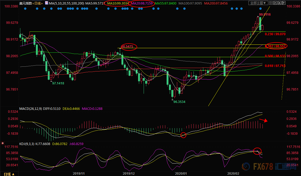Jump to 2020/02 on the time axis
Image resolution: width=301 pixels, height=176 pixels.
[233, 174]
